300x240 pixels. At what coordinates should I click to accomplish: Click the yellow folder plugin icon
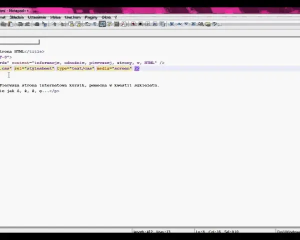tap(208, 24)
